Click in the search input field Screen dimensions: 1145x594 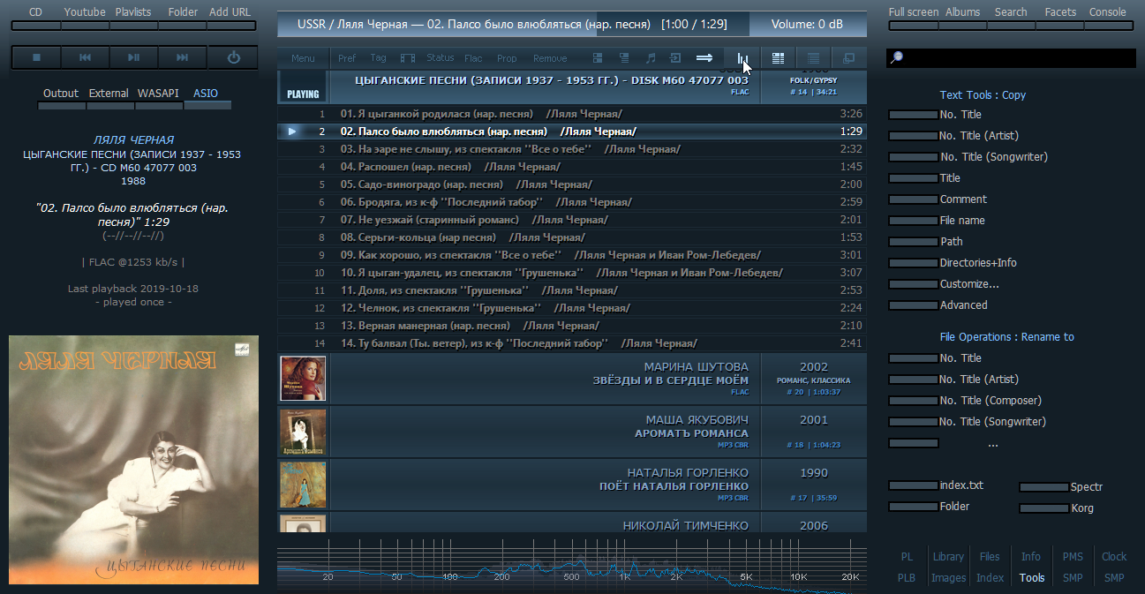(x=1015, y=58)
